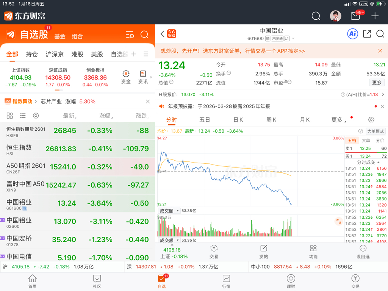Dismiss the 指数异动 alert row
This screenshot has width=388, height=291.
148,102
